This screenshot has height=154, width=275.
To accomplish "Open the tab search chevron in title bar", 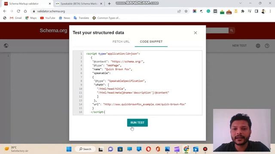I will point(240,3).
